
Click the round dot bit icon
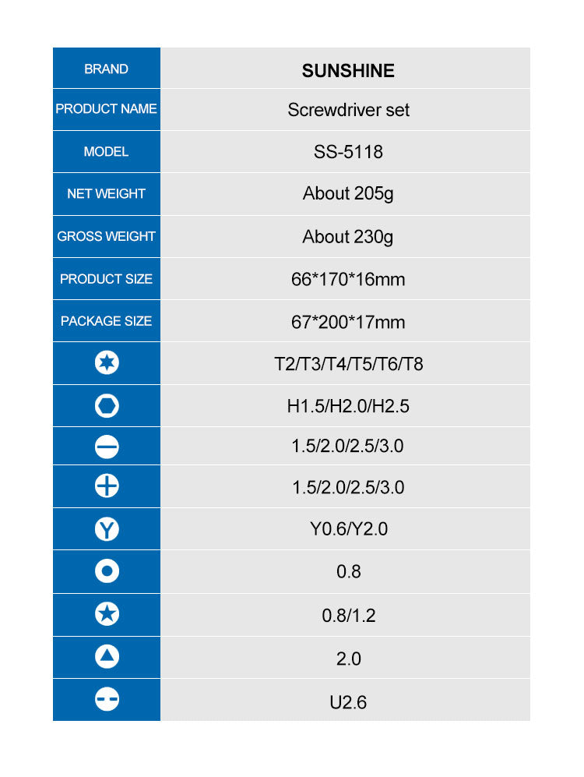(x=107, y=571)
